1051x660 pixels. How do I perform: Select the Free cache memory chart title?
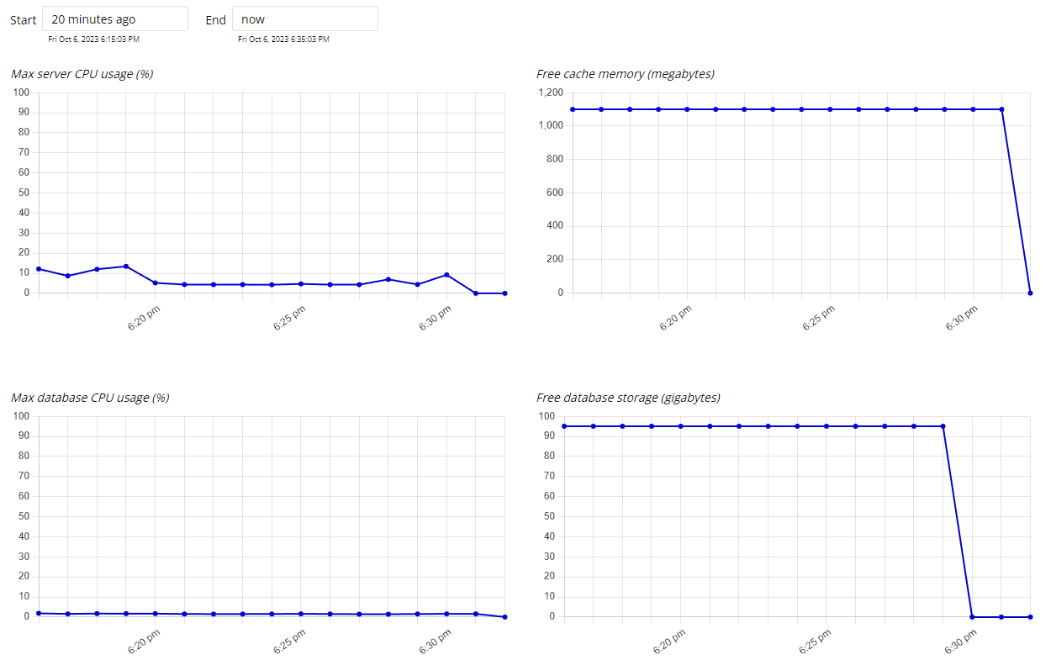point(626,74)
